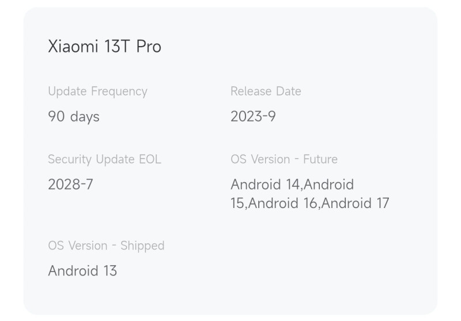Select Android 14 in the future versions
Image resolution: width=461 pixels, height=321 pixels.
pyautogui.click(x=265, y=184)
